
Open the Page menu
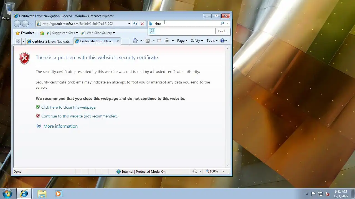pyautogui.click(x=182, y=41)
